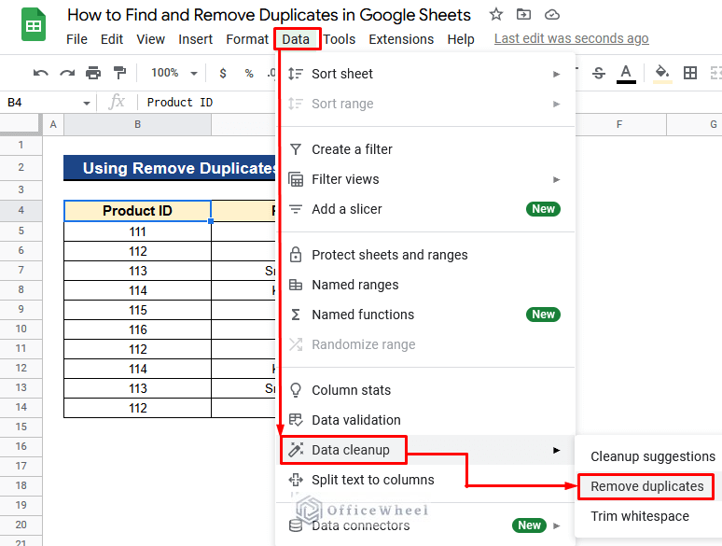Expand the Sort range submenu arrow
This screenshot has width=722, height=546.
pyautogui.click(x=557, y=105)
